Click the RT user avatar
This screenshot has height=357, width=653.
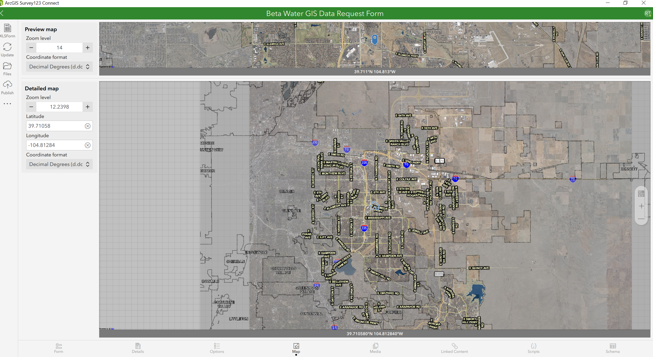coord(648,13)
